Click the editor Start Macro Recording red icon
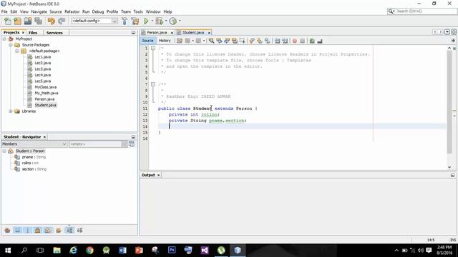 pyautogui.click(x=295, y=41)
